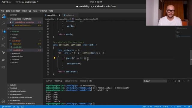Open the activity bar icon below Docker
The image size is (192, 108).
click(x=3, y=67)
